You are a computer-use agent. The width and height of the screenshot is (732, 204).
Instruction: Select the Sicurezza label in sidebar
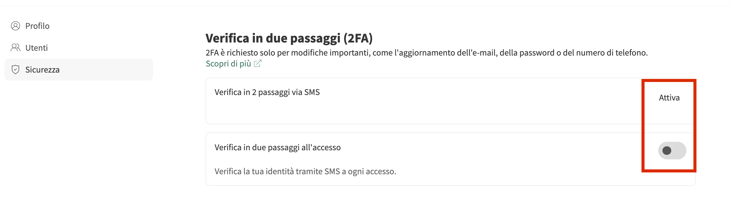[x=42, y=70]
